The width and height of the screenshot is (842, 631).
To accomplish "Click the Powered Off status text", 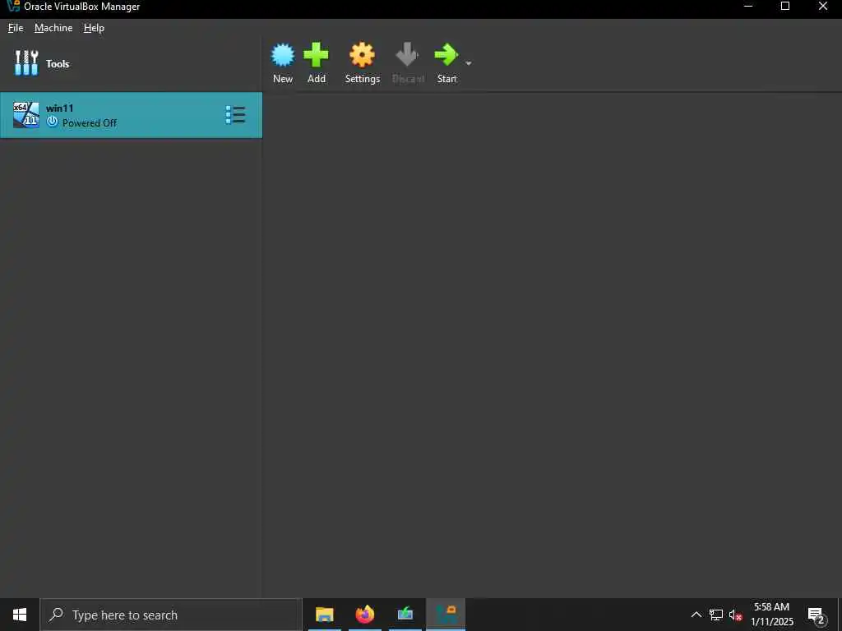I will (x=89, y=123).
